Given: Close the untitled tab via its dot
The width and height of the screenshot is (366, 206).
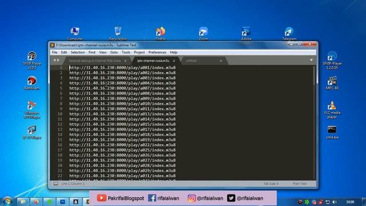Looking at the screenshot, I should tap(221, 61).
